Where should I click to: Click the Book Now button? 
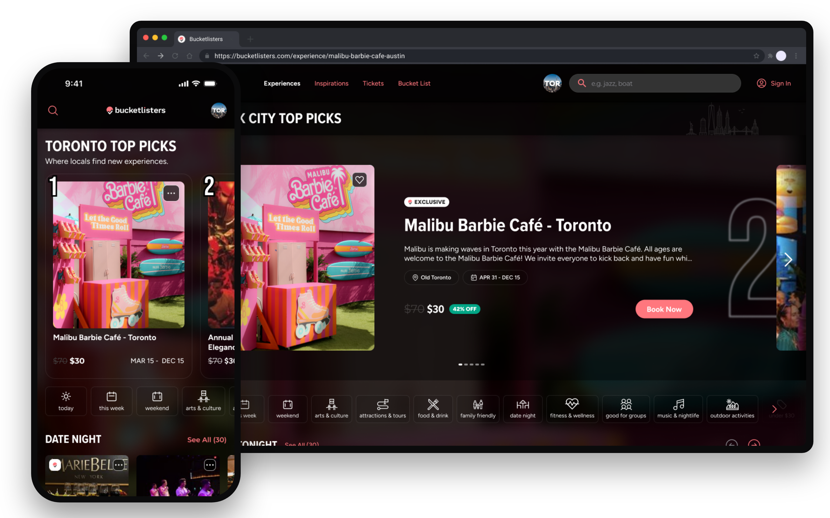[664, 309]
